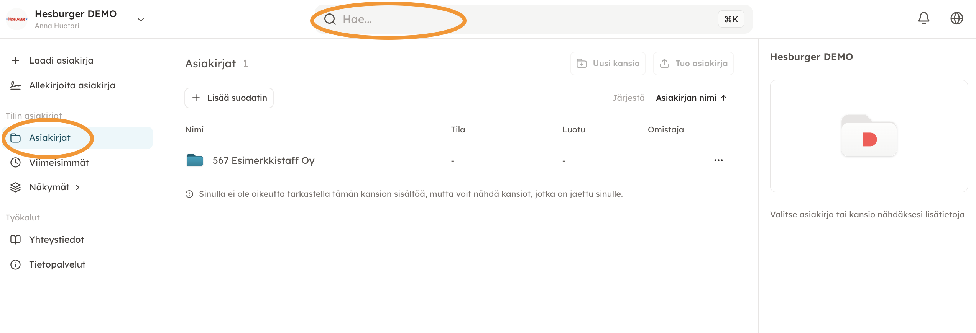Click the Uusi kansio button

608,64
